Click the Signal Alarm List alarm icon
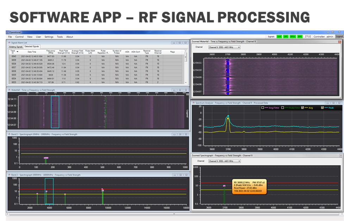 pos(9,42)
